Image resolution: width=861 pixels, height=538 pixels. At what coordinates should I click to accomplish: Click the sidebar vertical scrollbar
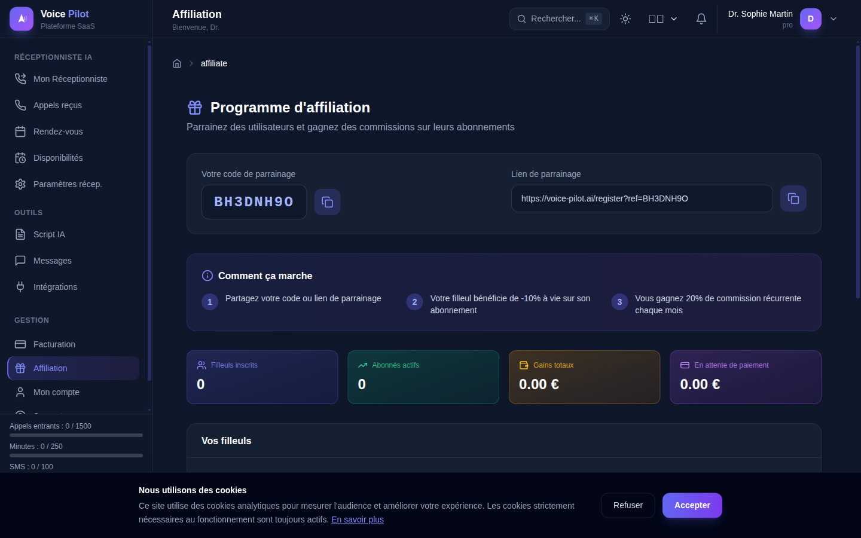(x=149, y=213)
